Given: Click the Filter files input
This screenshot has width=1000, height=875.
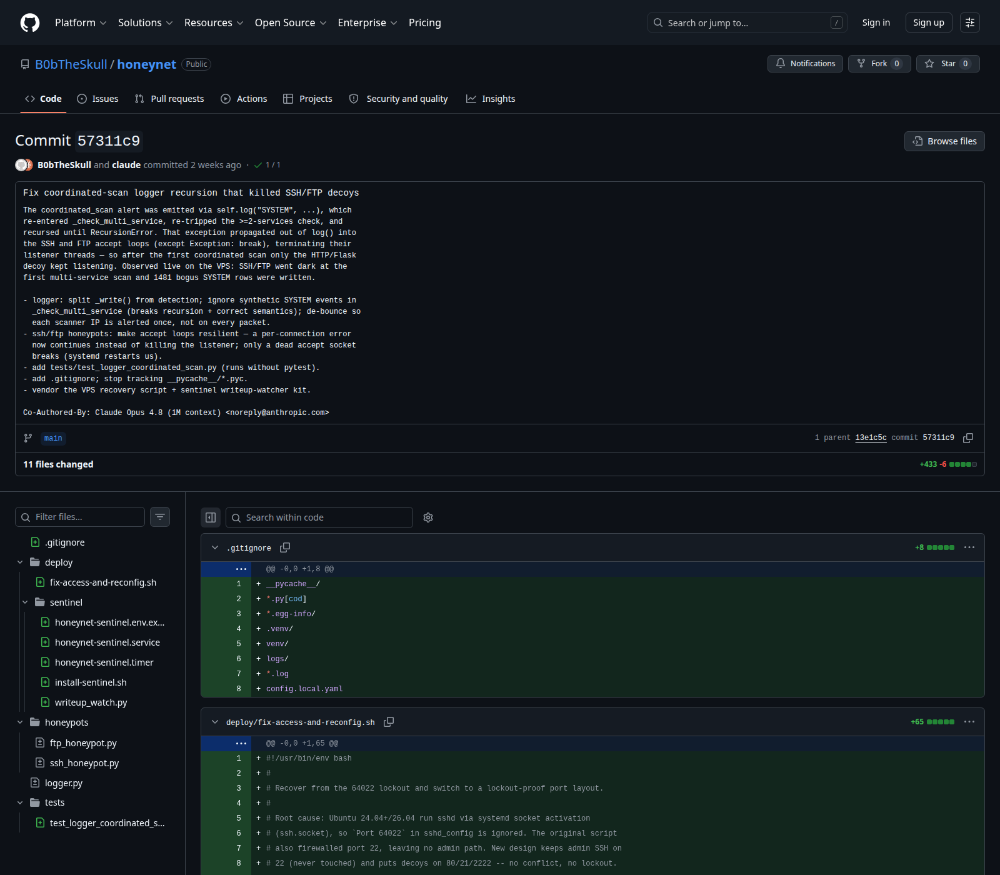Looking at the screenshot, I should (80, 517).
